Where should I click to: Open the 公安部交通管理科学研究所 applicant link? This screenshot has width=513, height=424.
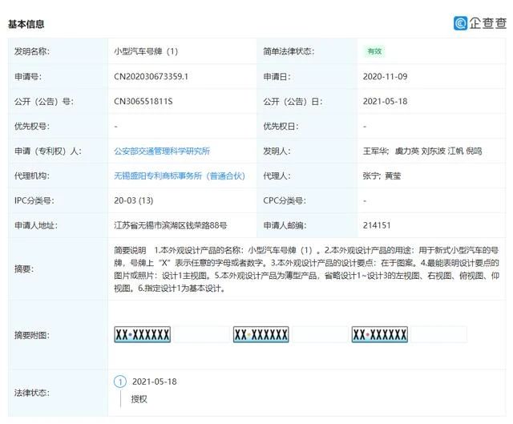pos(162,151)
